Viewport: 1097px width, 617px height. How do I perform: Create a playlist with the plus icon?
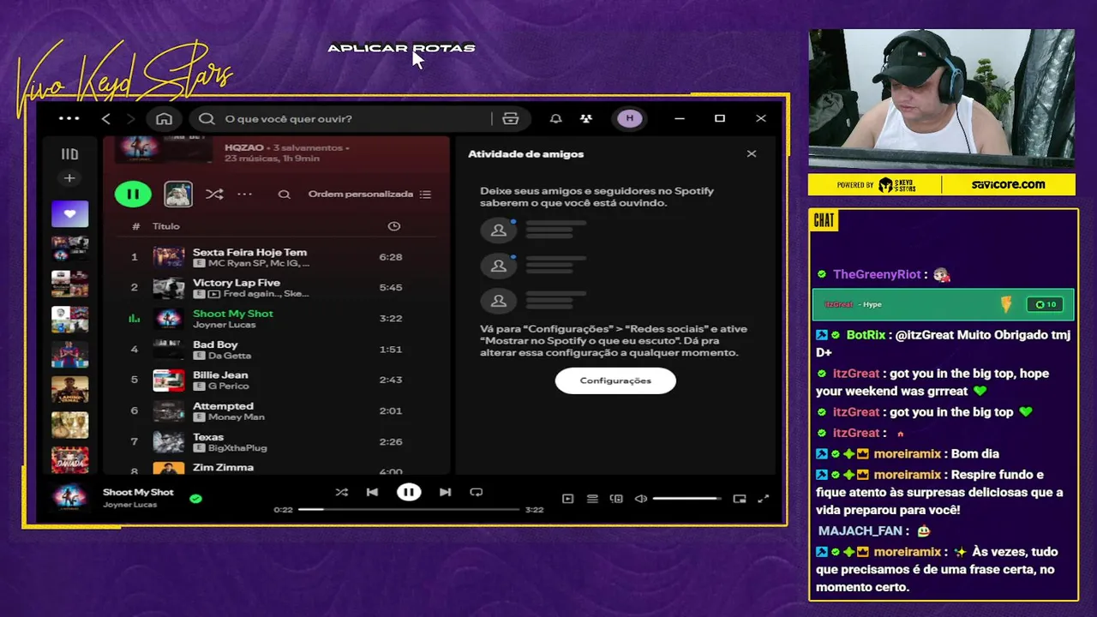point(69,178)
